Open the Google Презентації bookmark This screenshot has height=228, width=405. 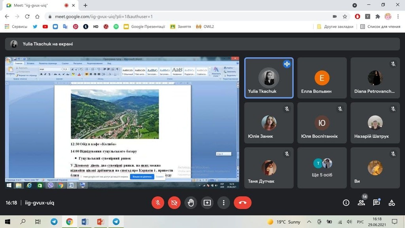click(144, 27)
